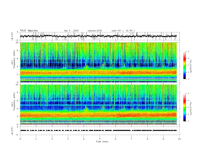202x156 pixels.
Task: Click the ch.1 frequency tick "6"
Action: pyautogui.click(x=18, y=58)
